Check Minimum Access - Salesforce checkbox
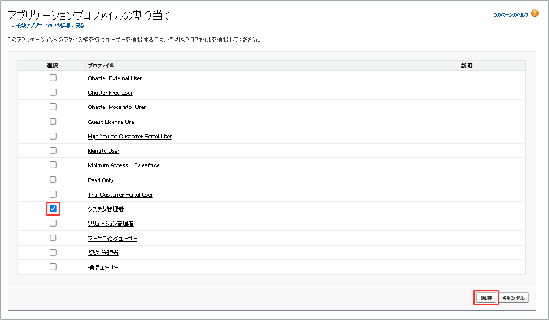The image size is (549, 320). point(53,165)
